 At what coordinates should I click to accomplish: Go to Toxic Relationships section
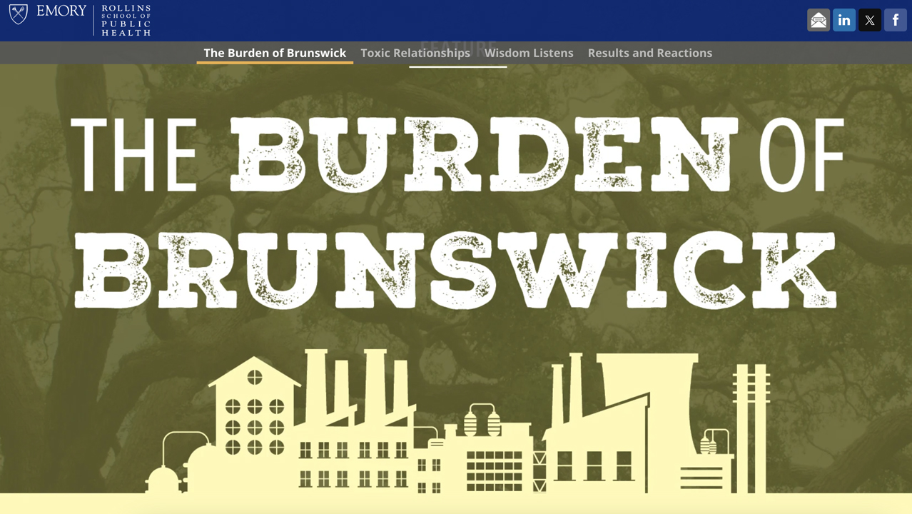tap(415, 53)
